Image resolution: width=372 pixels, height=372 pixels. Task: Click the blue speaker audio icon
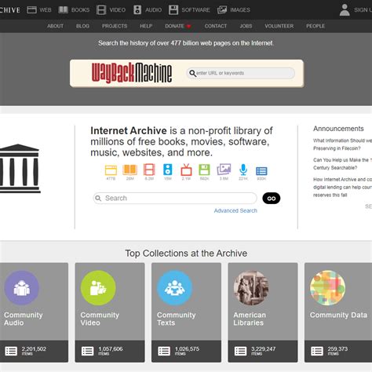pos(168,170)
